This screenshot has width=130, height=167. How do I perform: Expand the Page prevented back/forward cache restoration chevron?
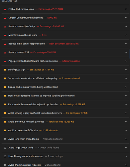126,61
